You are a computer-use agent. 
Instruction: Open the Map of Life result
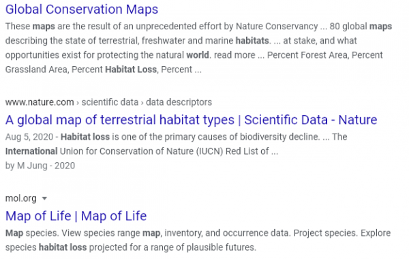click(76, 216)
